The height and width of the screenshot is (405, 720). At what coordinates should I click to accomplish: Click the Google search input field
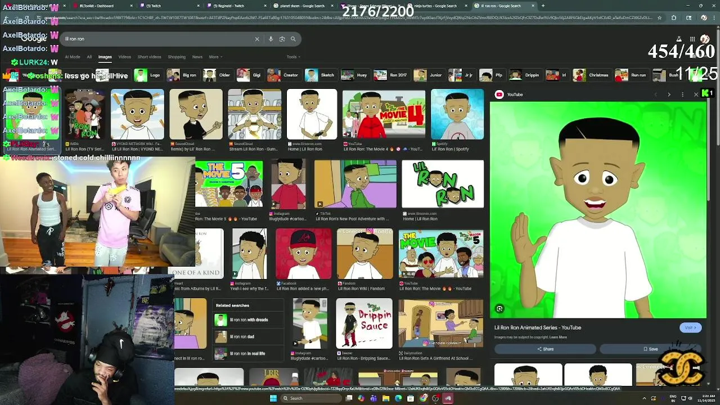pyautogui.click(x=157, y=39)
